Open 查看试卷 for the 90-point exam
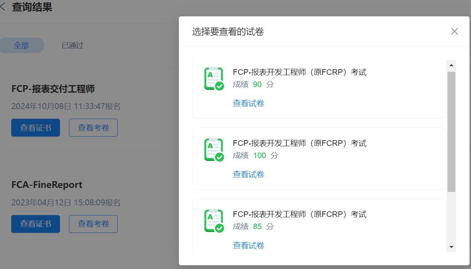471x269 pixels. click(248, 103)
